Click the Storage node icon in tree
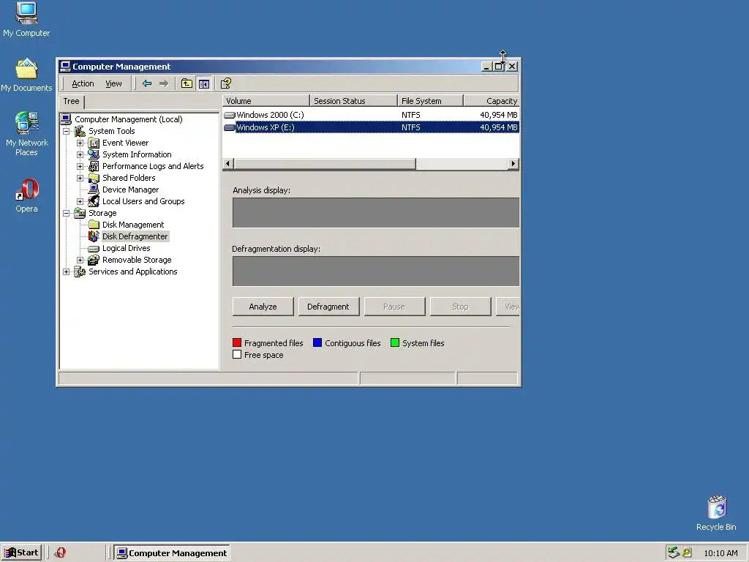749x562 pixels. [80, 213]
